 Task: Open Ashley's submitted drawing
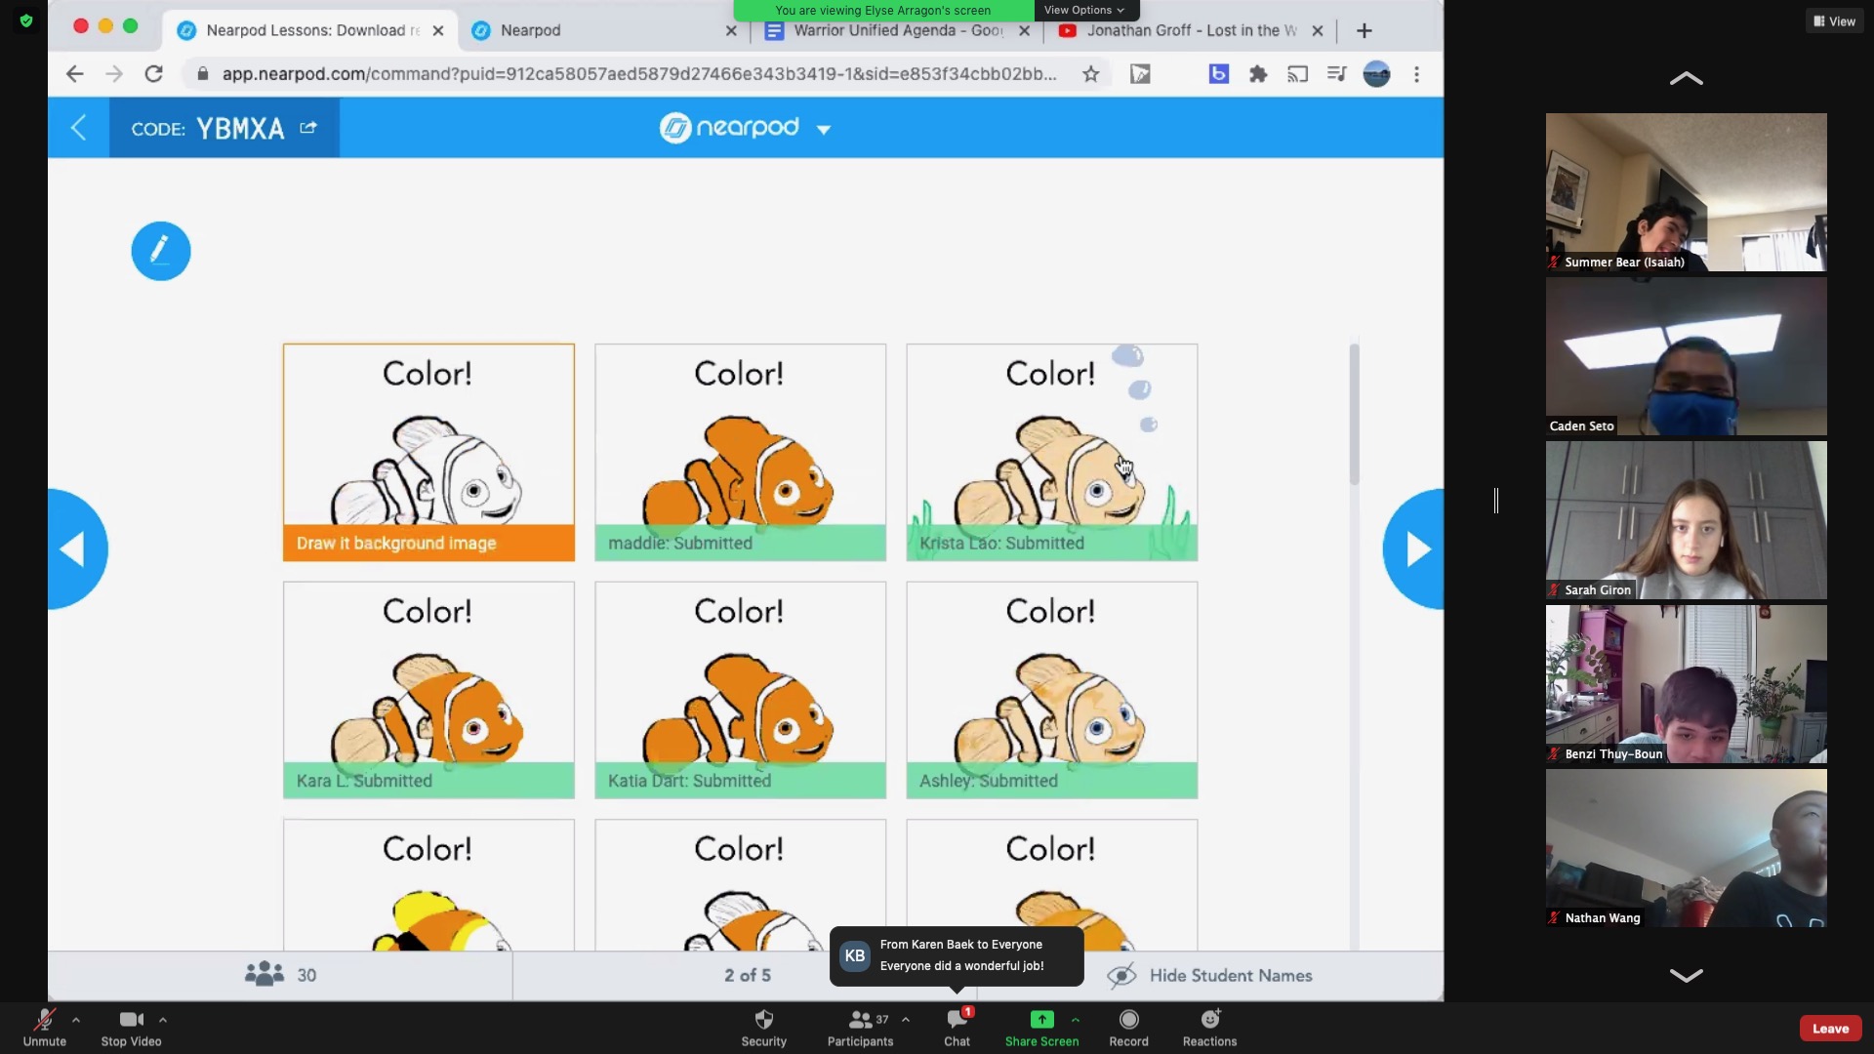(1051, 690)
